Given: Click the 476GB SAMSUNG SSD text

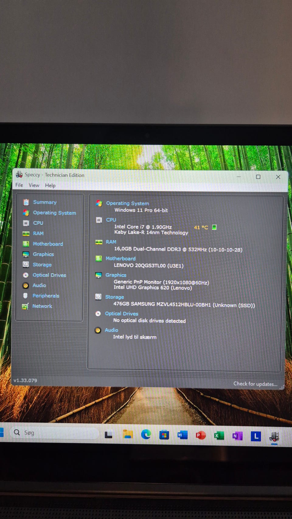Looking at the screenshot, I should point(184,305).
